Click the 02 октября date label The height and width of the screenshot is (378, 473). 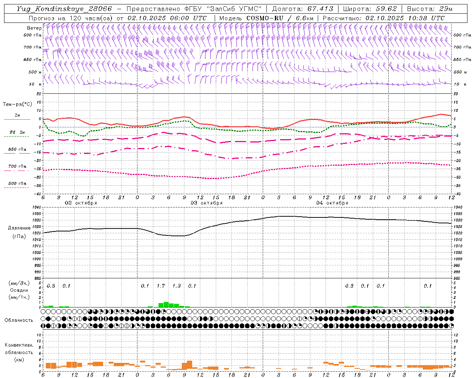coord(81,203)
